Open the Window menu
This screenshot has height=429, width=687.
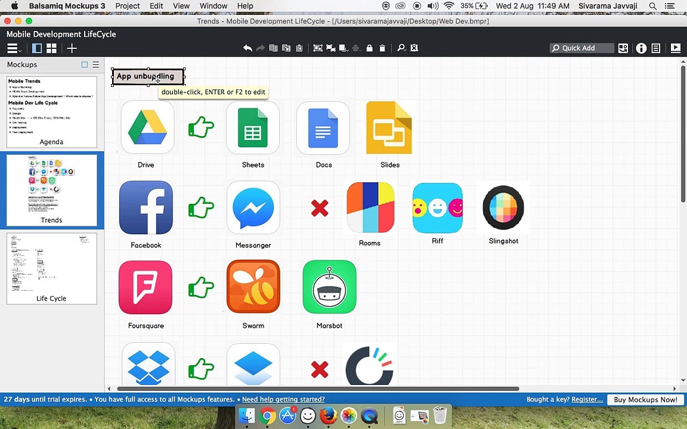point(213,6)
